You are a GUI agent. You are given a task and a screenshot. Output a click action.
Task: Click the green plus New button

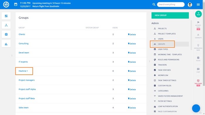click(199, 14)
